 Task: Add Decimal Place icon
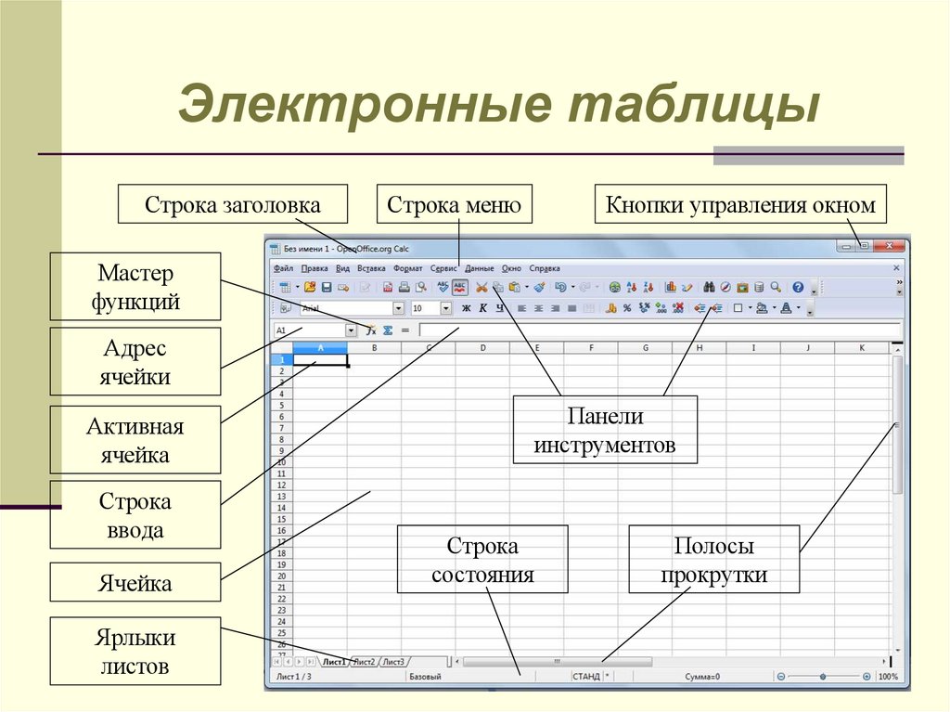661,308
